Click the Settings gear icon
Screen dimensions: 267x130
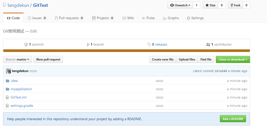[x=188, y=18]
